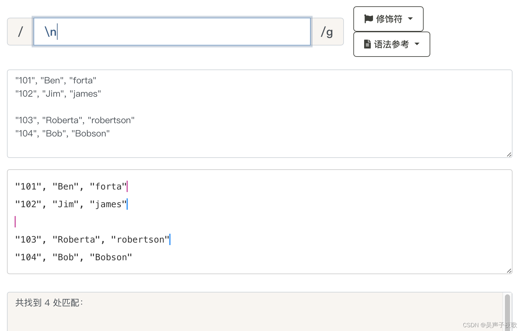
Task: Click the "103", "Roberta", "robertson" line in test text
Action: point(75,120)
